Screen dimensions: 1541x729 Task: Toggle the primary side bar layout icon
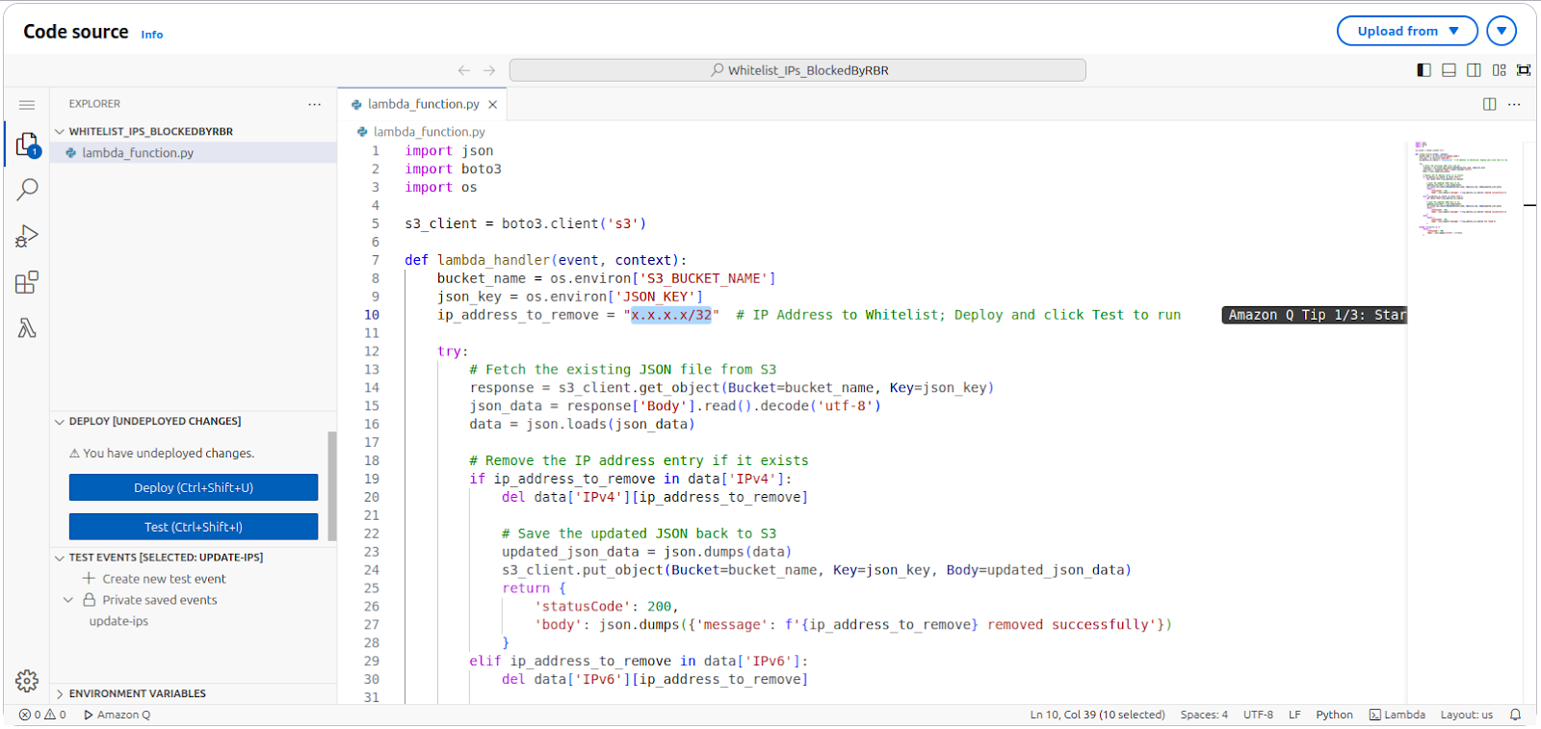(x=1424, y=70)
